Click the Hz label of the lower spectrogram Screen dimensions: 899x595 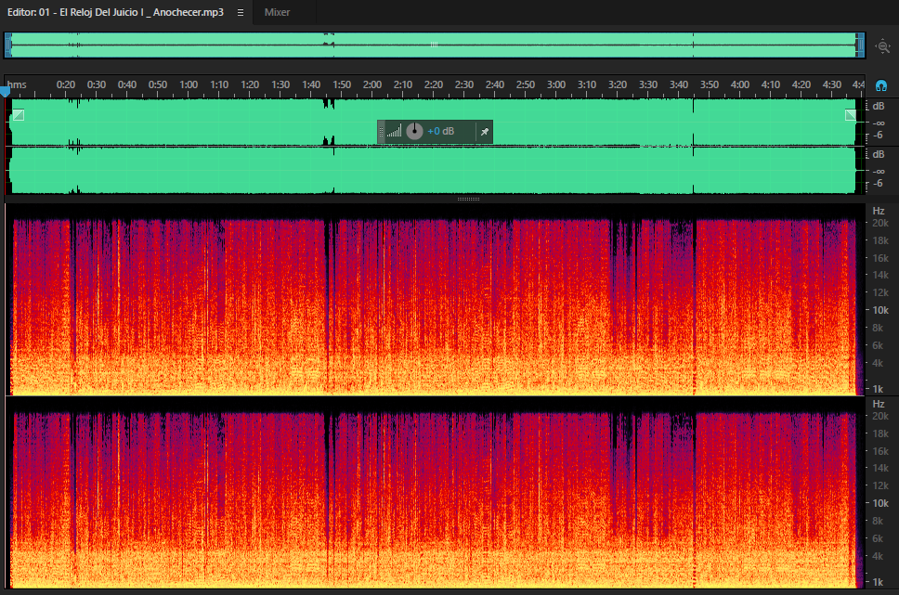coord(879,404)
